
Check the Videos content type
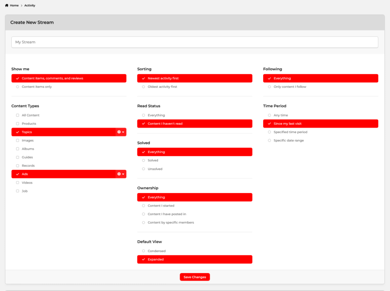17,182
